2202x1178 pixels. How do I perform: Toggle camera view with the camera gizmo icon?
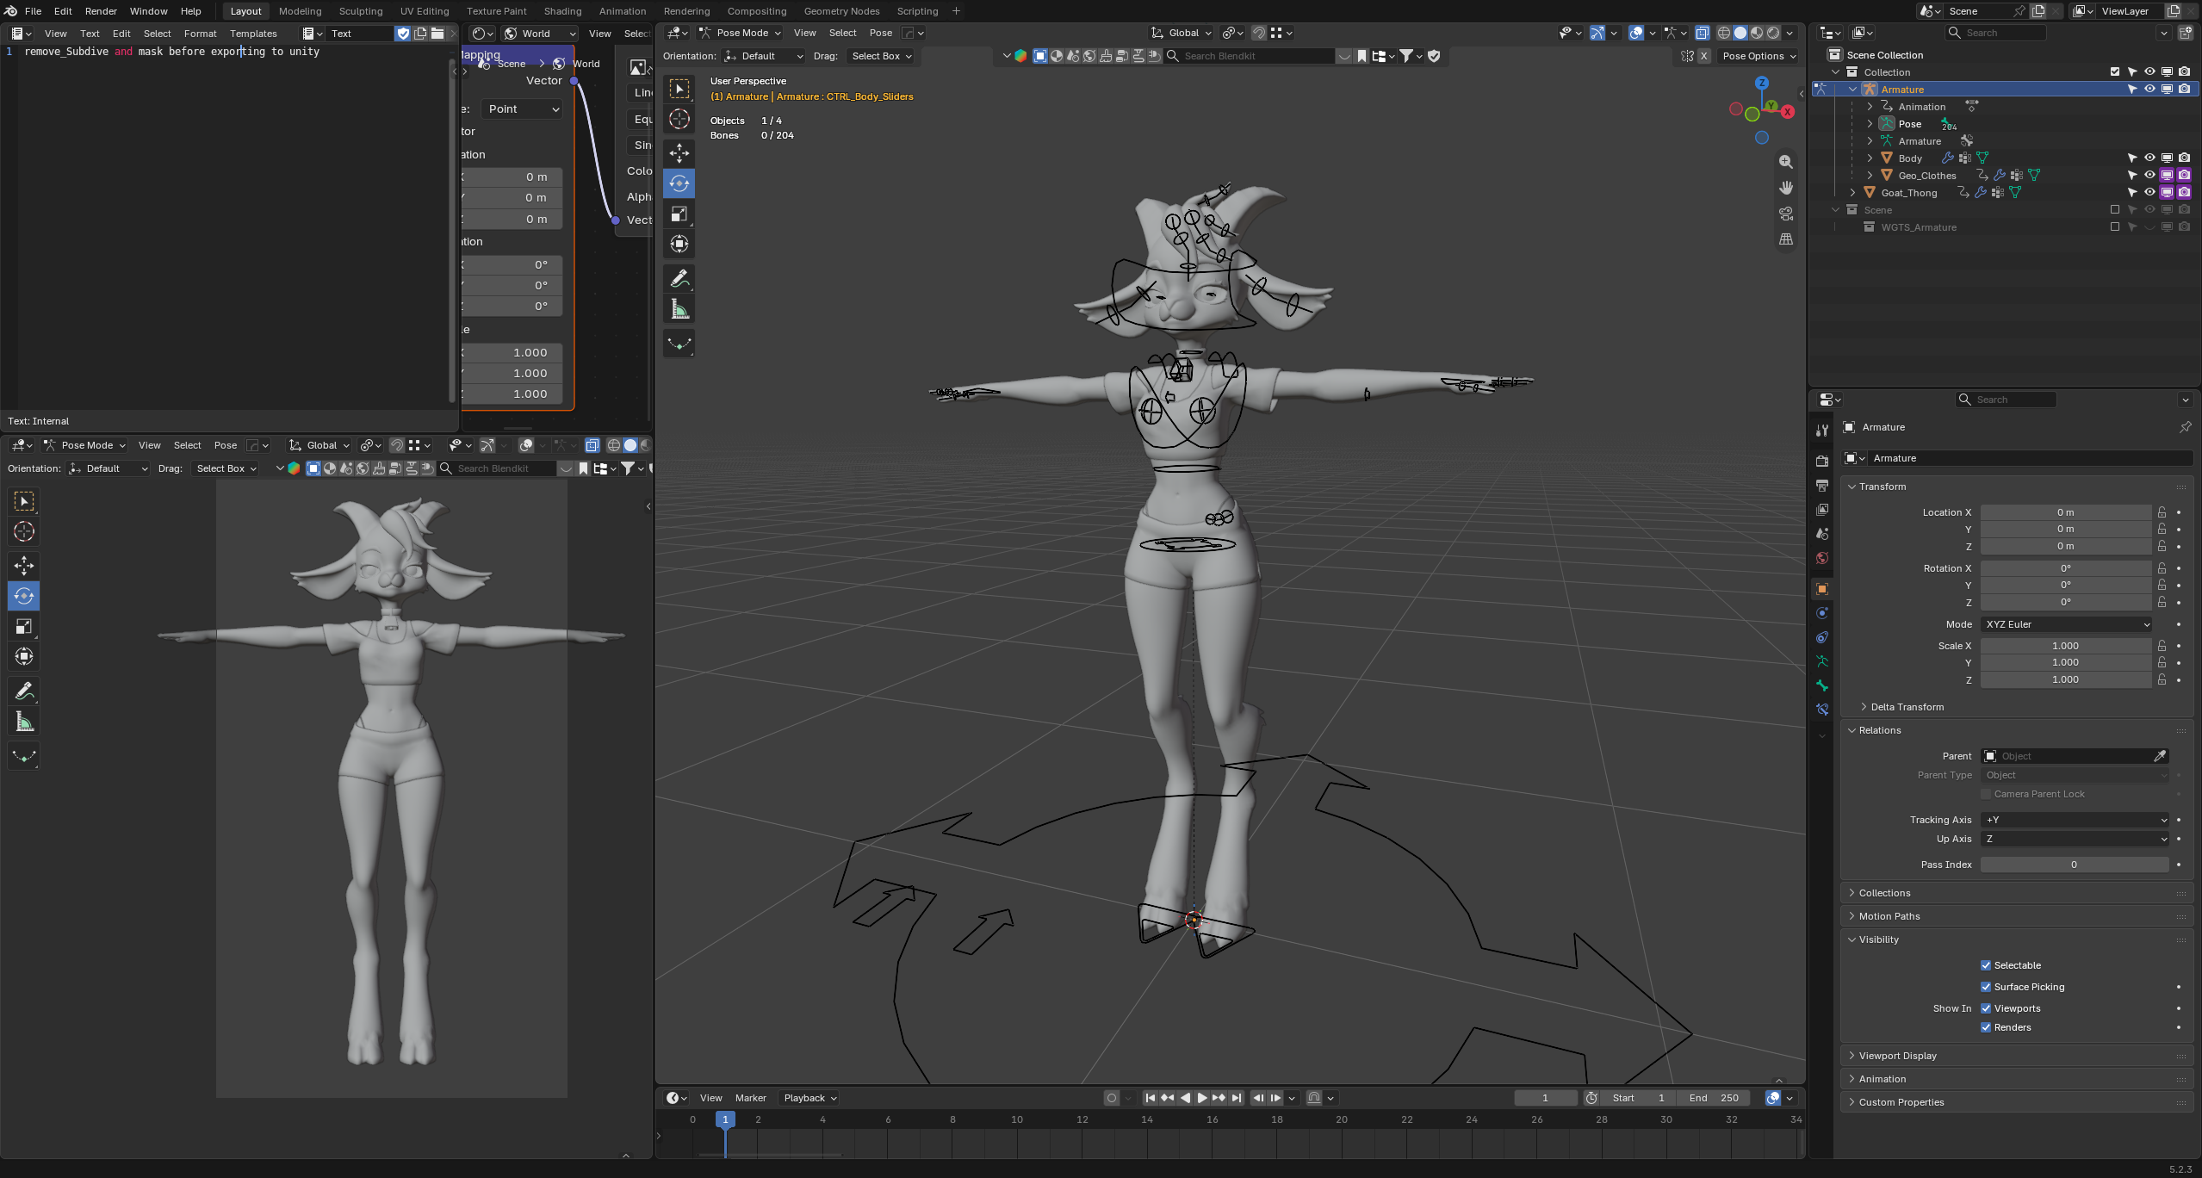(1786, 214)
